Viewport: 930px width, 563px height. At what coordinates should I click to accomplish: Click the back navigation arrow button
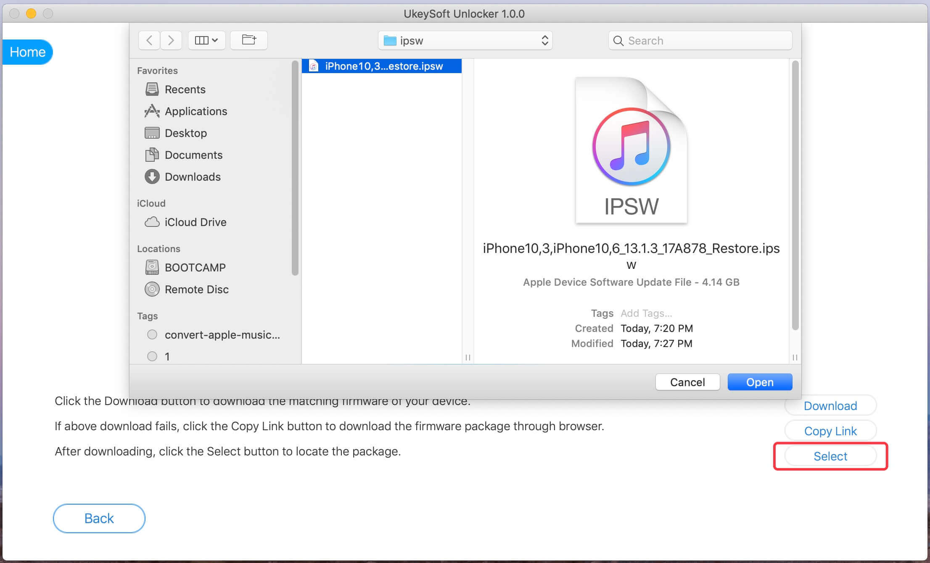click(x=149, y=40)
